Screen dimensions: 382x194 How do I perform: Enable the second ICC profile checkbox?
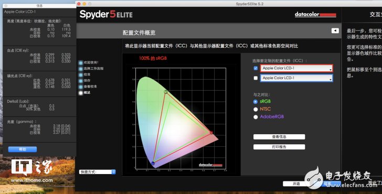256,78
